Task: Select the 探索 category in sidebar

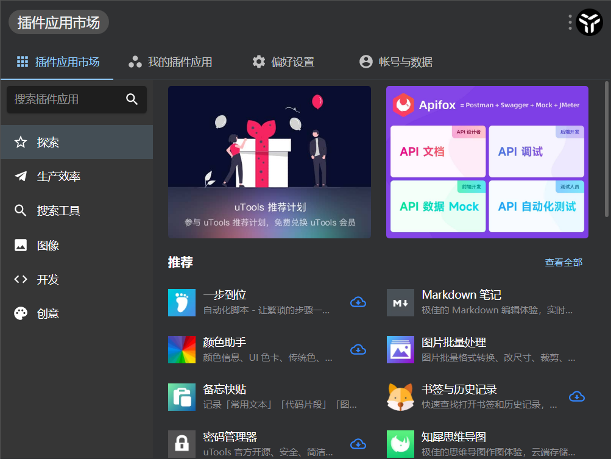Action: [76, 142]
